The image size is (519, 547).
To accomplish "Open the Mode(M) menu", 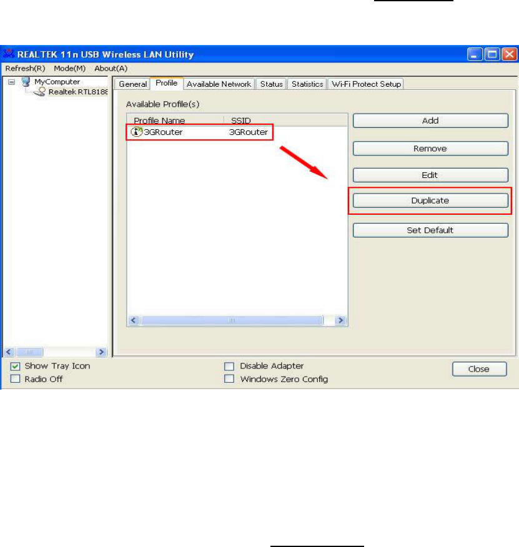I will [x=69, y=69].
